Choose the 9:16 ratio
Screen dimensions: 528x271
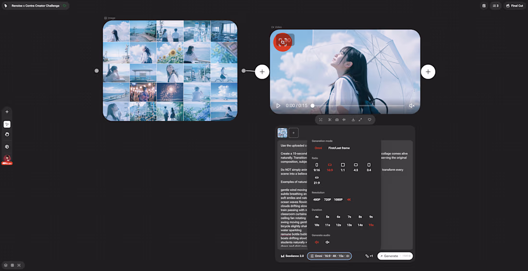pos(316,167)
